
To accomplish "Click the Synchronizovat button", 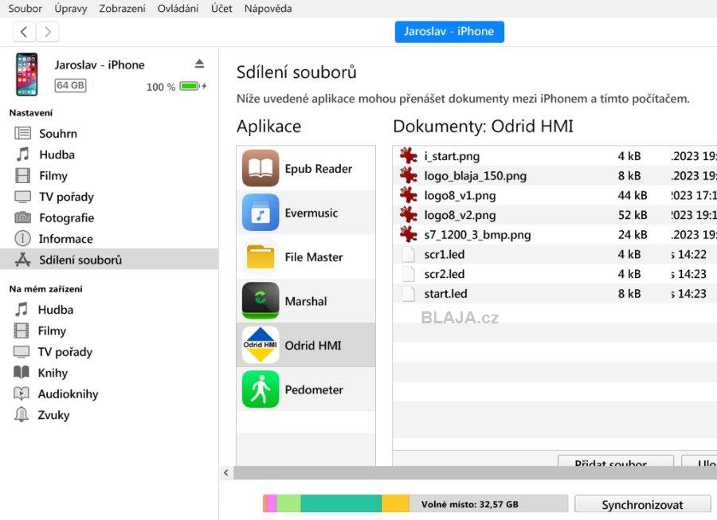I will pyautogui.click(x=642, y=504).
